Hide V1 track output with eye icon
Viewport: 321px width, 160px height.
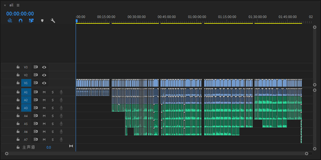(44, 83)
